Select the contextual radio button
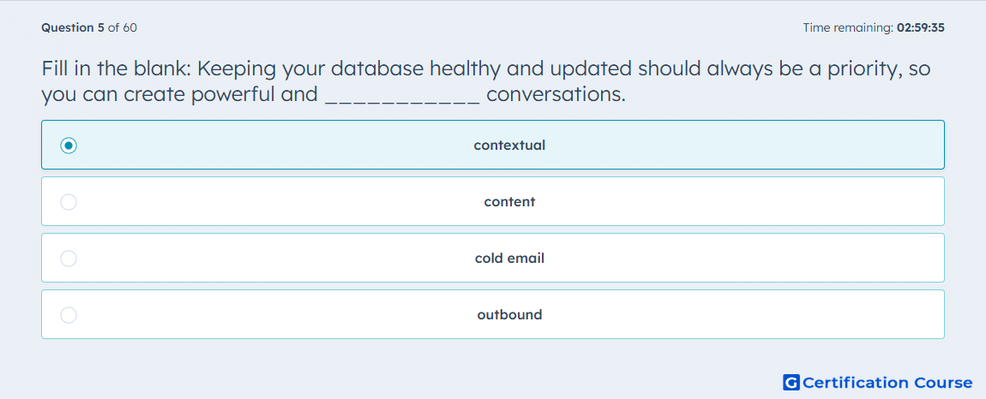 (x=69, y=146)
